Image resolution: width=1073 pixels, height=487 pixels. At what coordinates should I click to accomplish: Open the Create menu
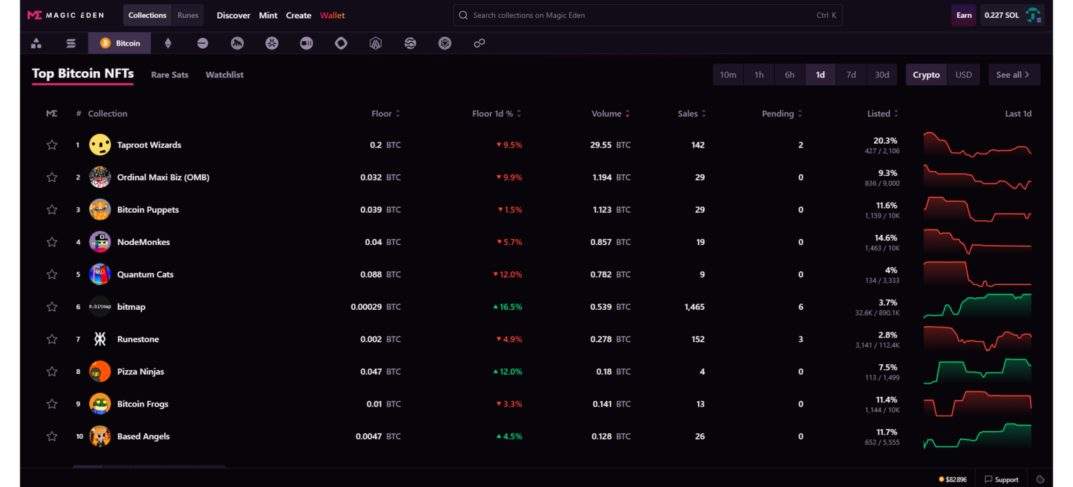tap(298, 15)
